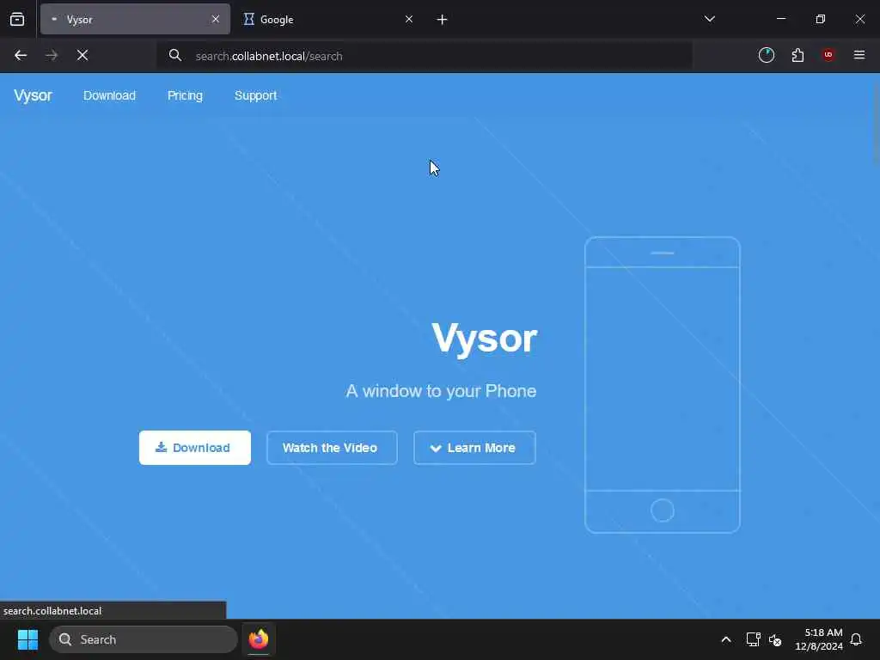Screen dimensions: 880x660
Task: Open the uBlock Origin extension icon
Action: (x=828, y=55)
